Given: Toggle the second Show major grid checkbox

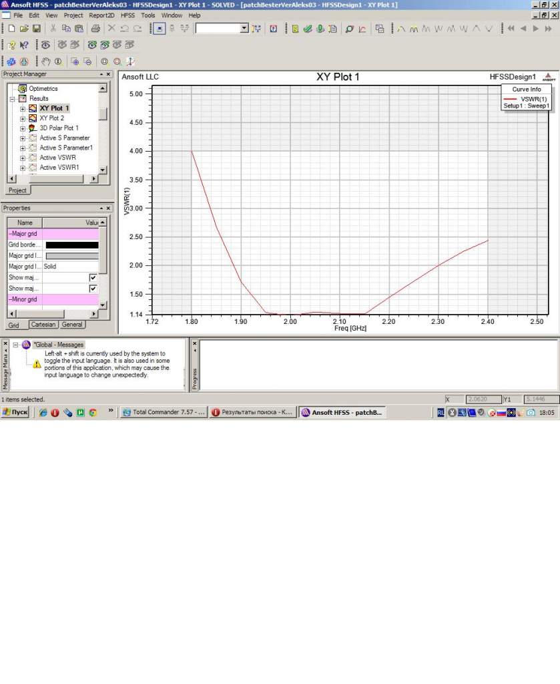Looking at the screenshot, I should click(x=93, y=289).
